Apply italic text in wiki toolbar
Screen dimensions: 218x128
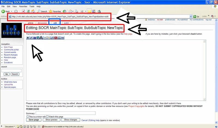[31, 38]
